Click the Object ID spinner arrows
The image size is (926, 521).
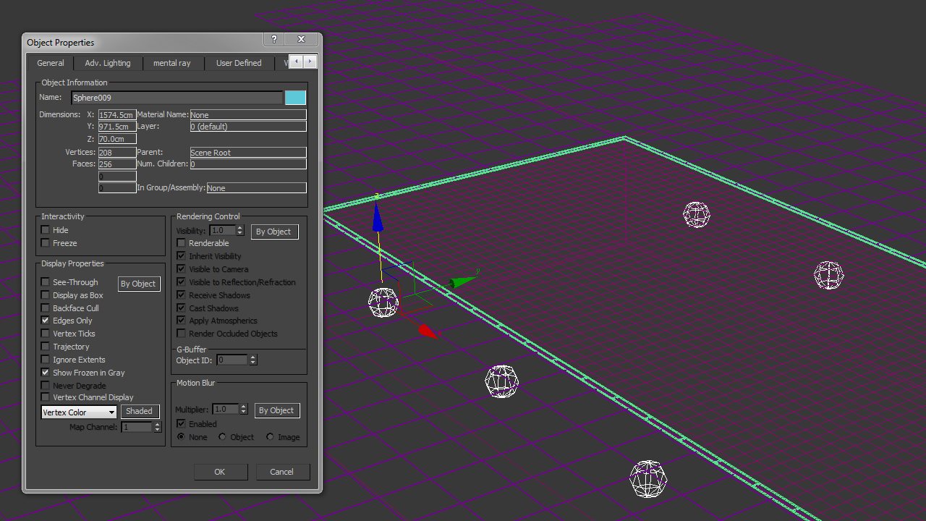point(252,360)
